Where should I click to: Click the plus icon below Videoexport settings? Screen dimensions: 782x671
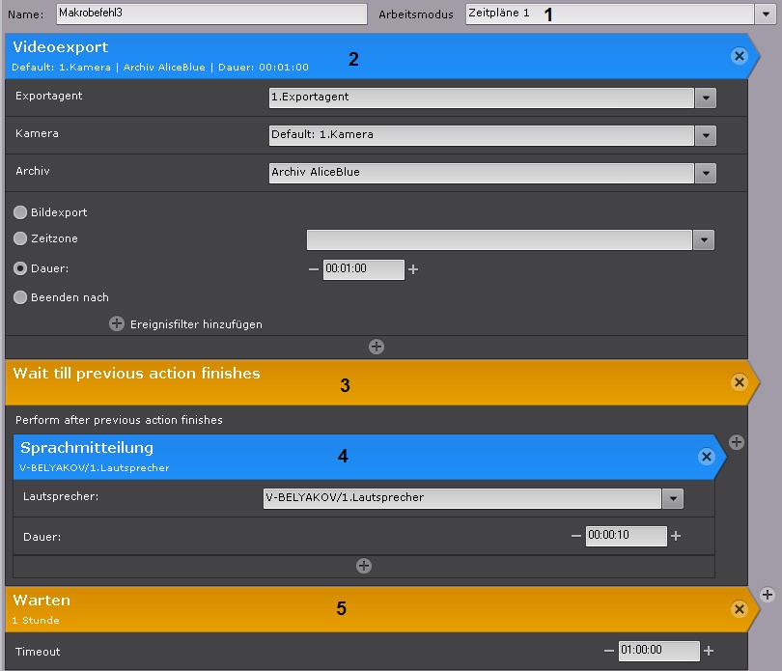click(x=377, y=346)
